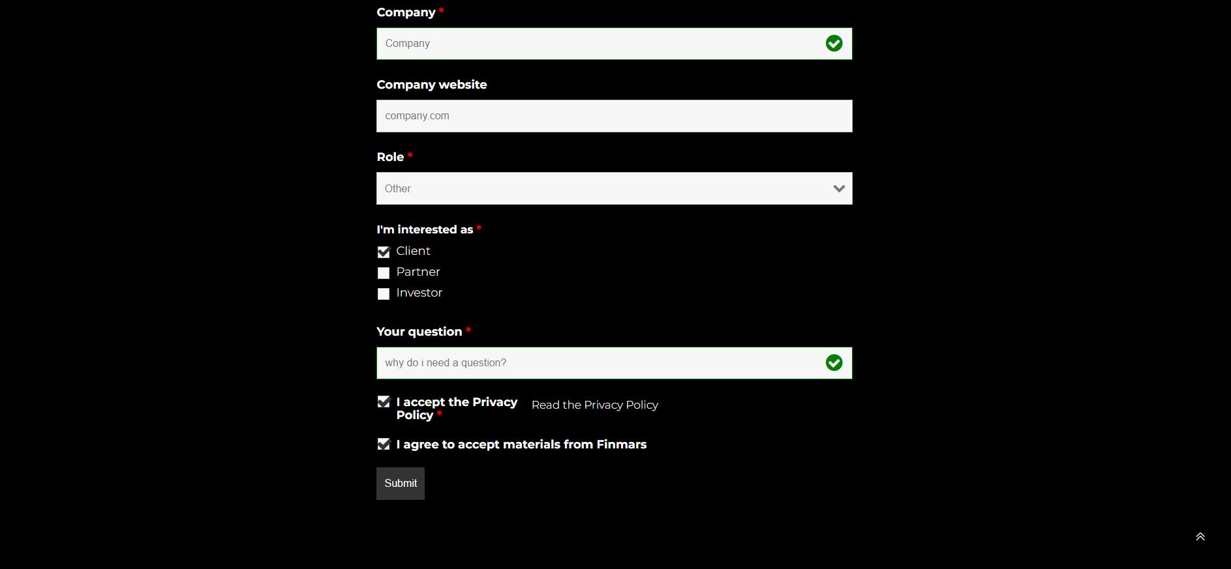Click the green checkmark in question field
The image size is (1231, 569).
(x=834, y=363)
